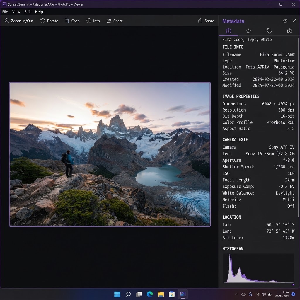Open Metadata panel settings gear in header
300x300 pixels.
click(x=285, y=21)
